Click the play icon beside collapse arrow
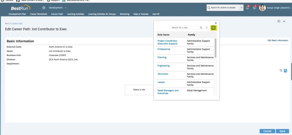This screenshot has width=292, height=135. tap(279, 21)
